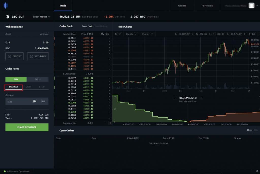This screenshot has height=174, width=260.
Task: Click the minus icon beside Mid Market Price
Action: pyautogui.click(x=174, y=97)
